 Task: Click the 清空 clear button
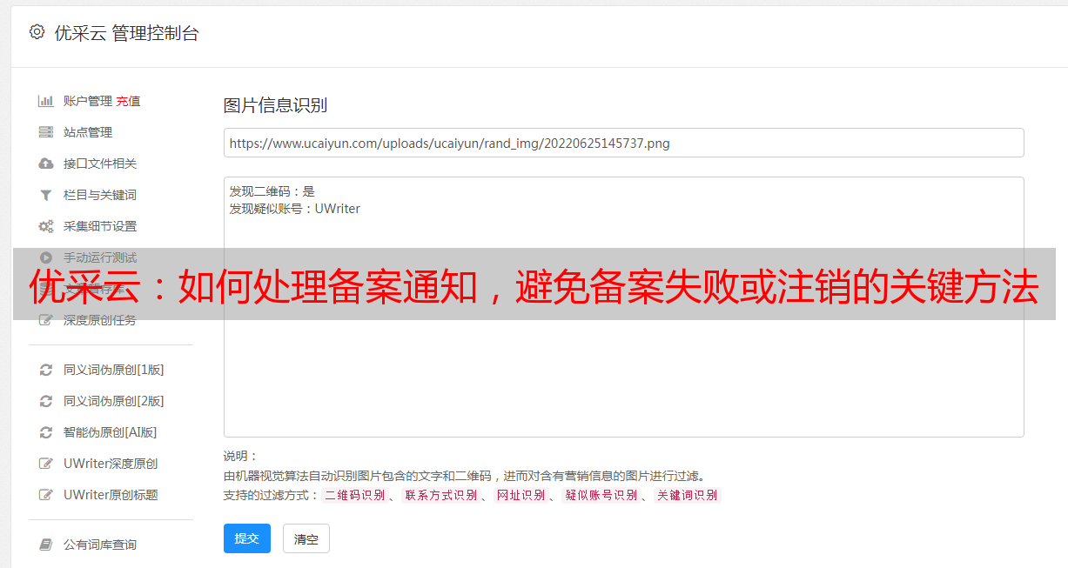(x=306, y=538)
